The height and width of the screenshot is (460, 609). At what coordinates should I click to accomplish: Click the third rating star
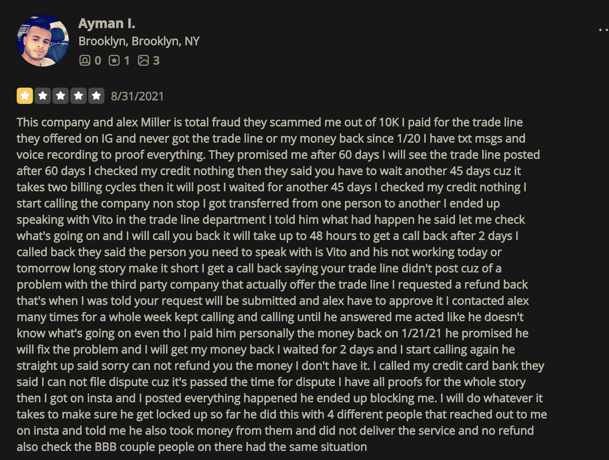pyautogui.click(x=60, y=96)
